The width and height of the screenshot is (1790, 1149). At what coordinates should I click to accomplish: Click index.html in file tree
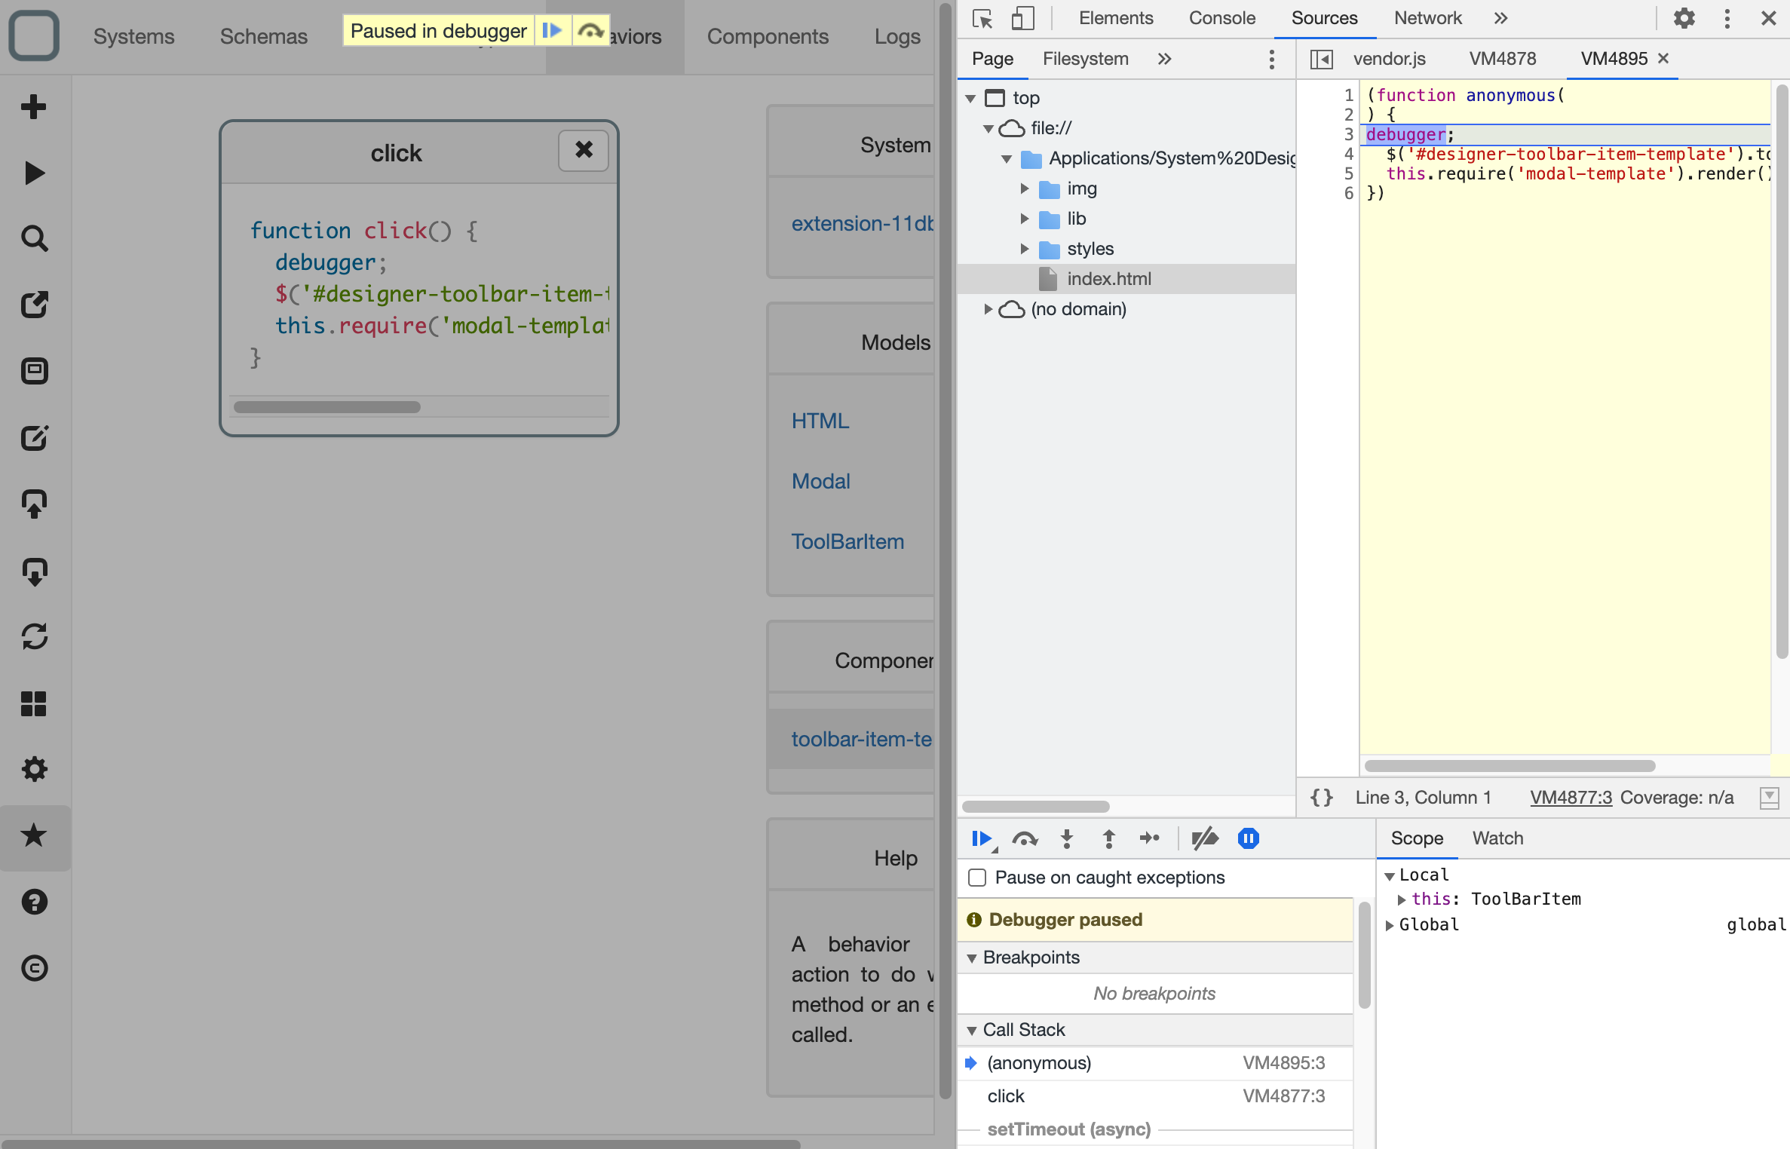pyautogui.click(x=1109, y=277)
